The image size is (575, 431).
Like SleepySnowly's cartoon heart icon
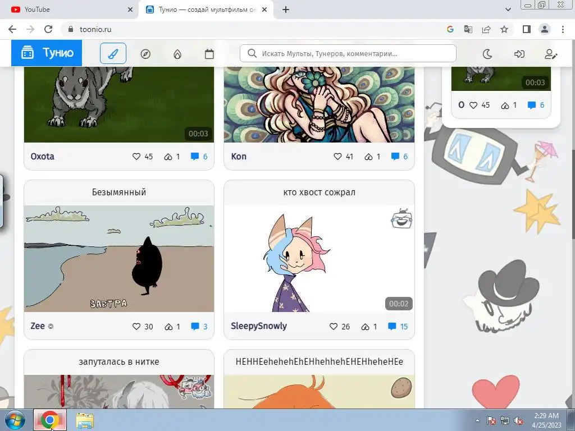[334, 326]
